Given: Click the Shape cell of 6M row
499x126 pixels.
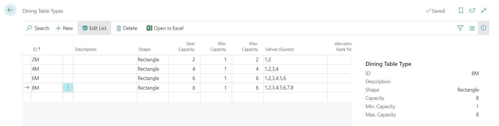Looking at the screenshot, I should [x=152, y=78].
